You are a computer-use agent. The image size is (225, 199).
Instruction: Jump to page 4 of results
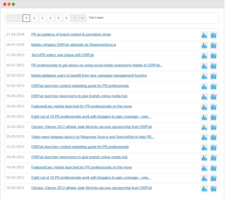51,18
